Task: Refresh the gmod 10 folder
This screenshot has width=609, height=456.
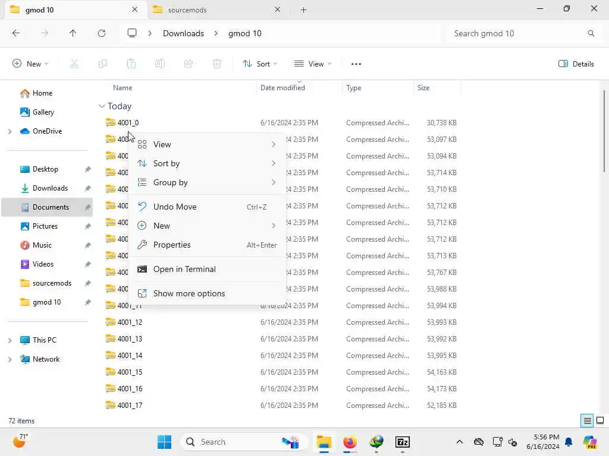Action: click(x=101, y=33)
